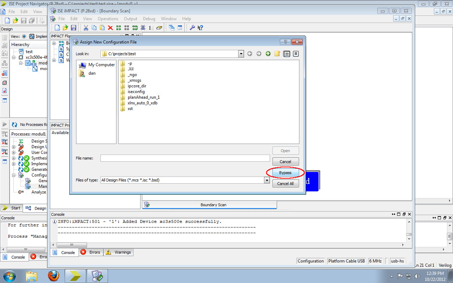Save the project using the disk toolbar icon
The height and width of the screenshot is (283, 453).
[74, 28]
